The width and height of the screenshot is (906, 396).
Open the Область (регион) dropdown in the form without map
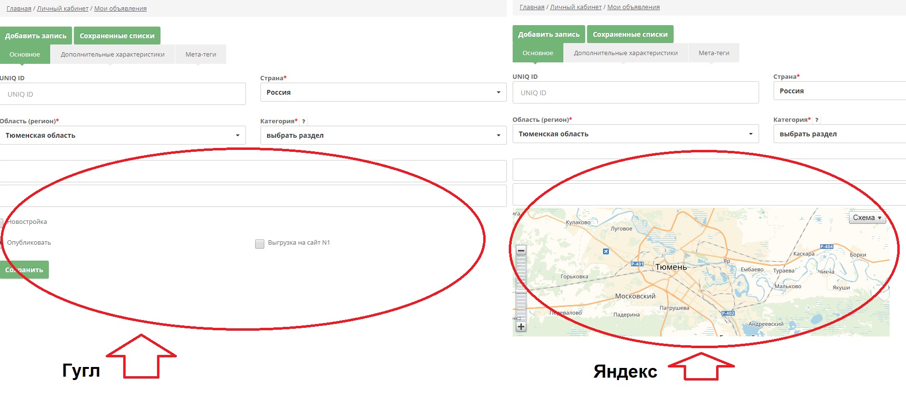[x=123, y=135]
